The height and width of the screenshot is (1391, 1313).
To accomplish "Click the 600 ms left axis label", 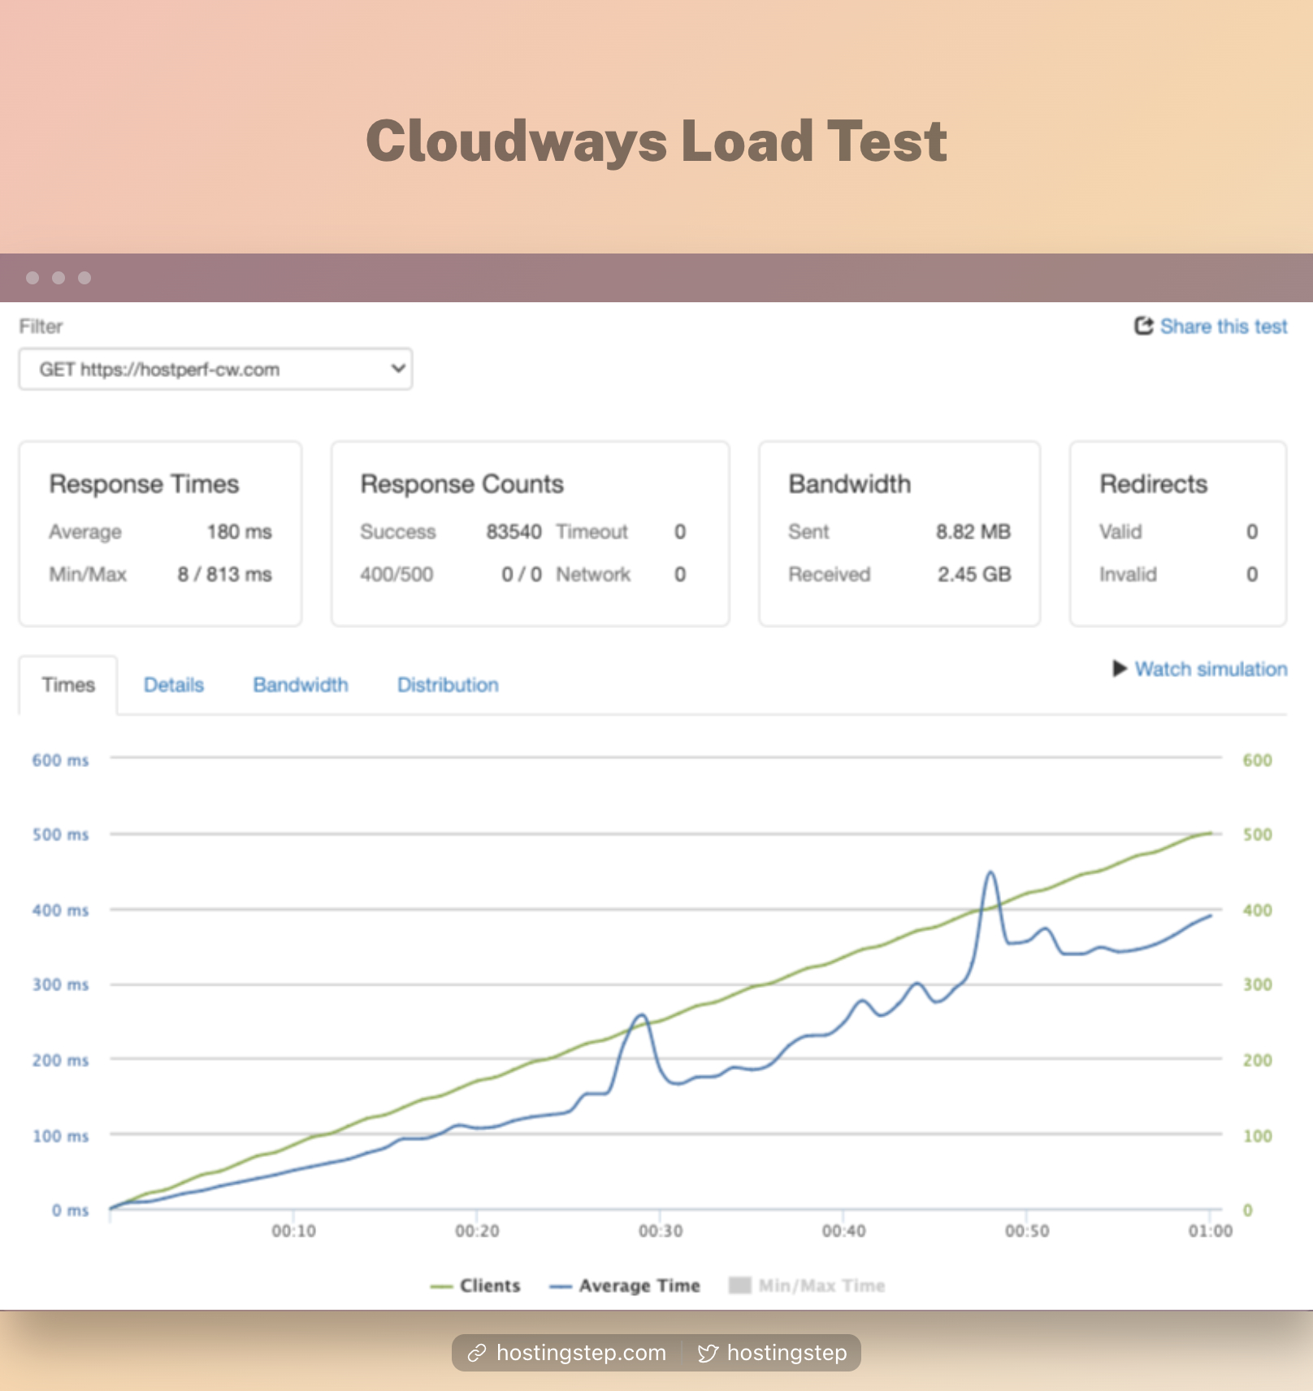I will pos(60,760).
